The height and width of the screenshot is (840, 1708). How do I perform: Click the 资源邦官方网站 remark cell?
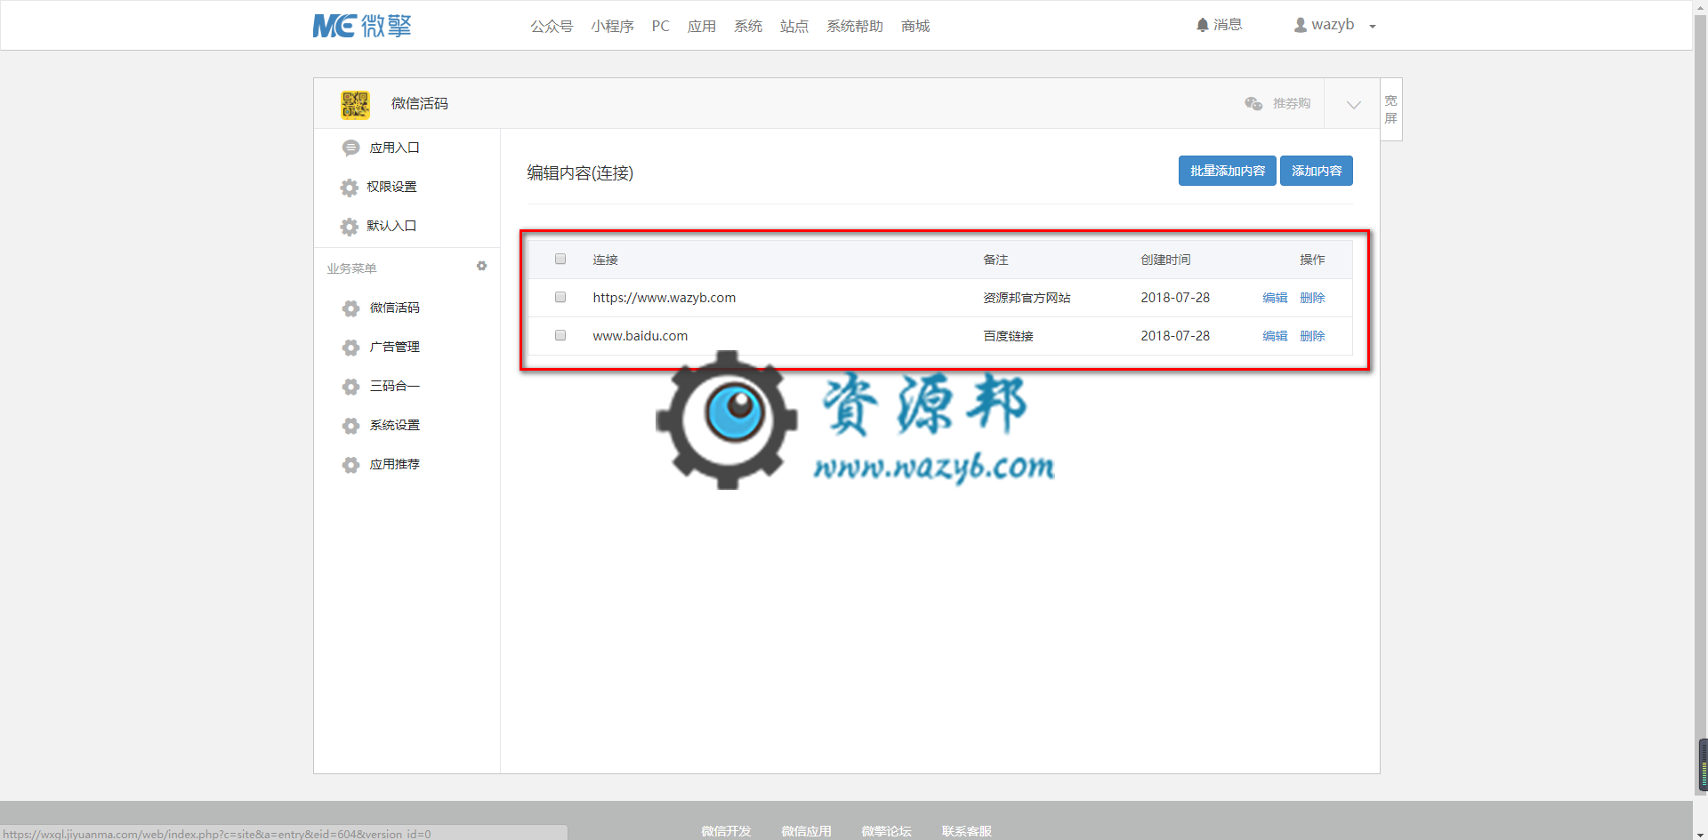1027,298
